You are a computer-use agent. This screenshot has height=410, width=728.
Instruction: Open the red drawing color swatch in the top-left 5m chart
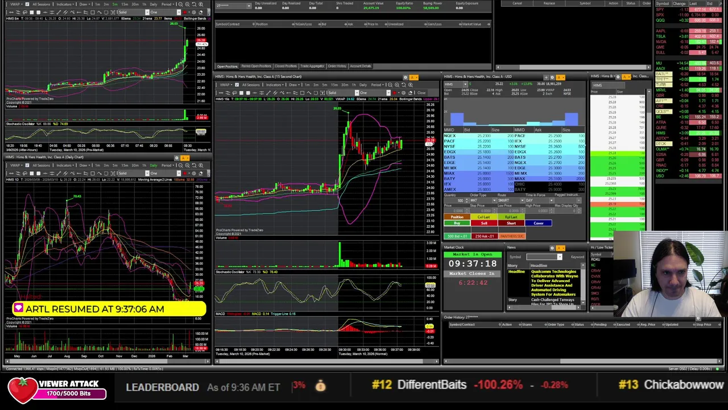coord(184,13)
